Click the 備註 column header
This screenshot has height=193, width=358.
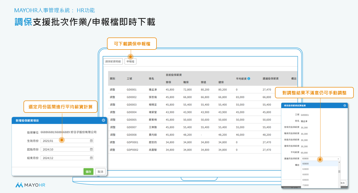click(294, 78)
